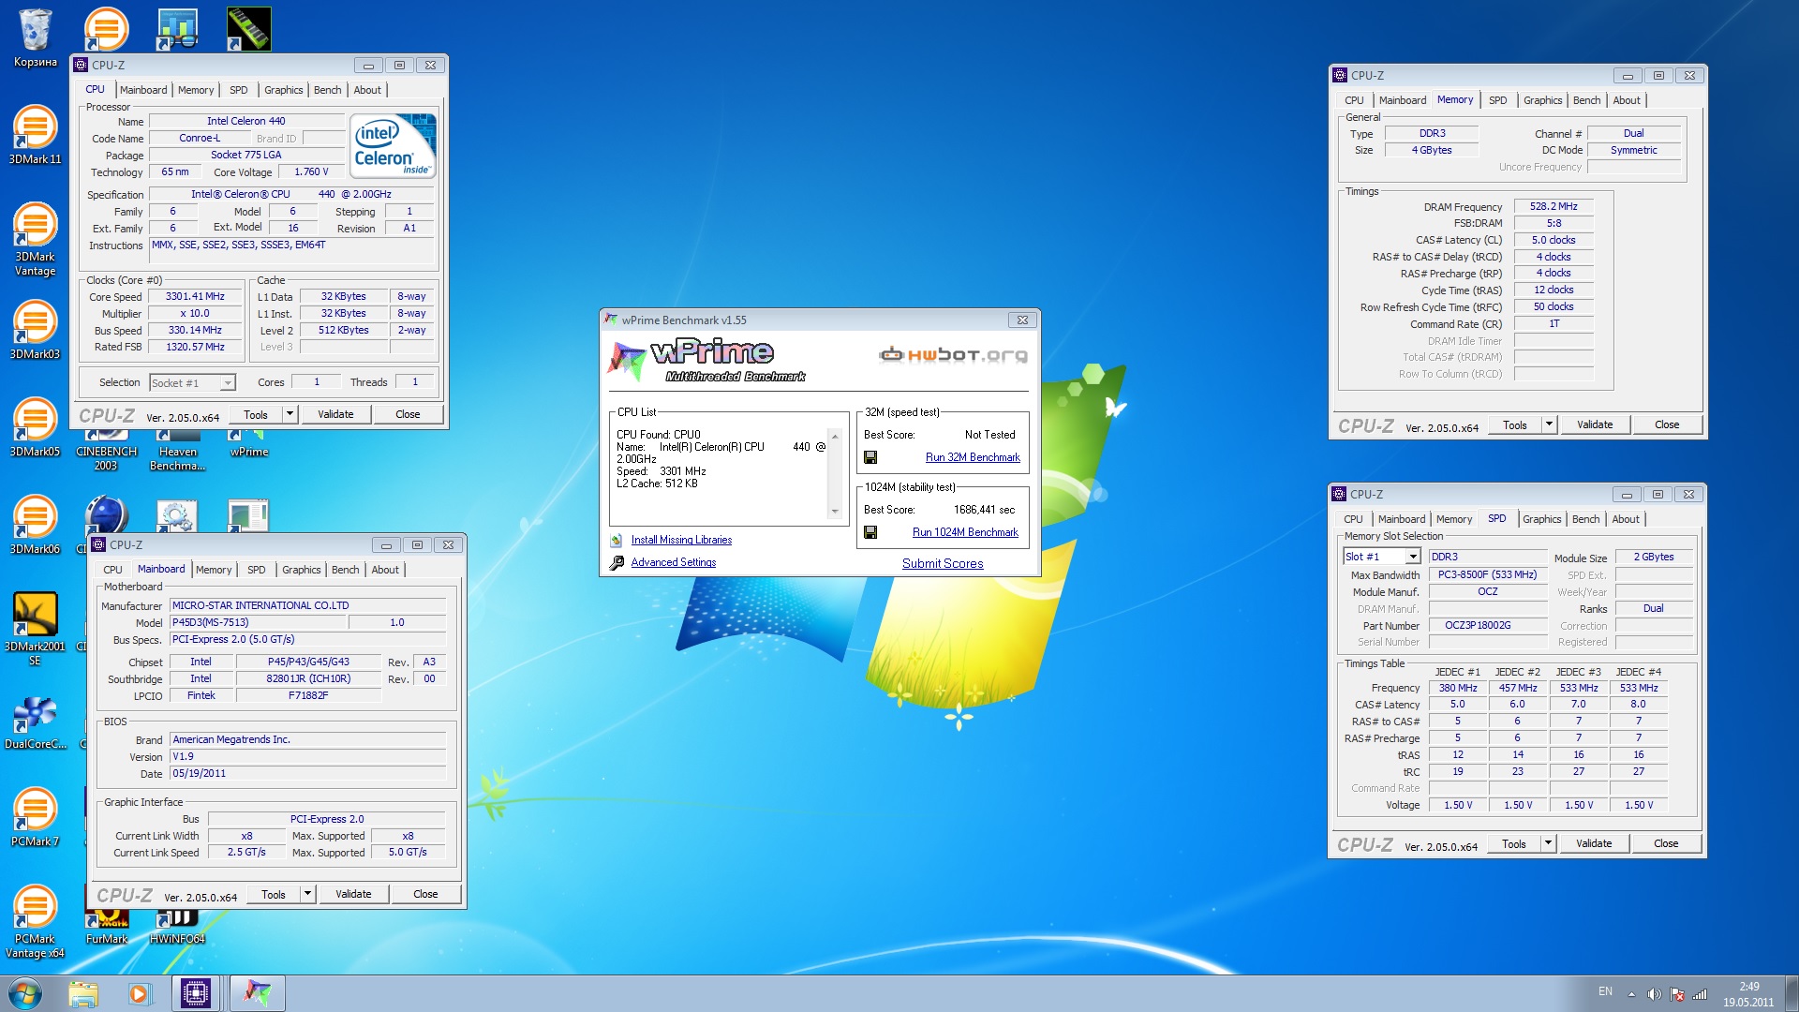Open the Slot #1 memory slot dropdown
1799x1012 pixels.
pos(1381,557)
